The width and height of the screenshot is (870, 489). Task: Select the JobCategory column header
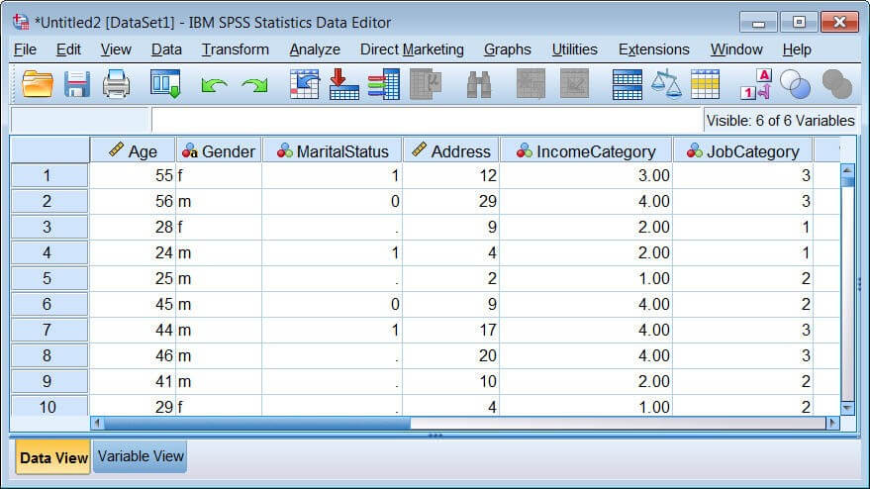pos(742,151)
